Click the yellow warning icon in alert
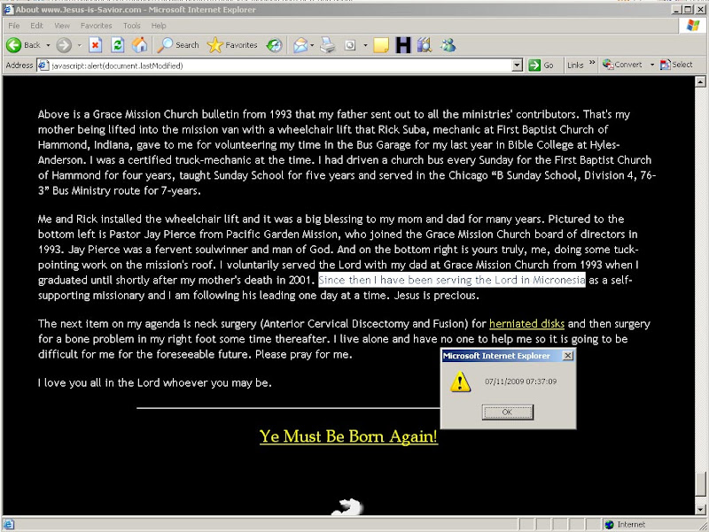 coord(460,382)
